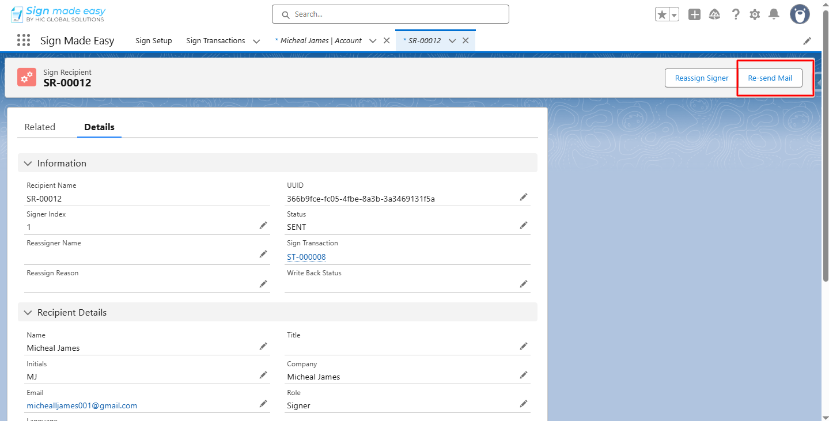Image resolution: width=829 pixels, height=421 pixels.
Task: Click the Re-send Mail button
Action: click(x=770, y=78)
